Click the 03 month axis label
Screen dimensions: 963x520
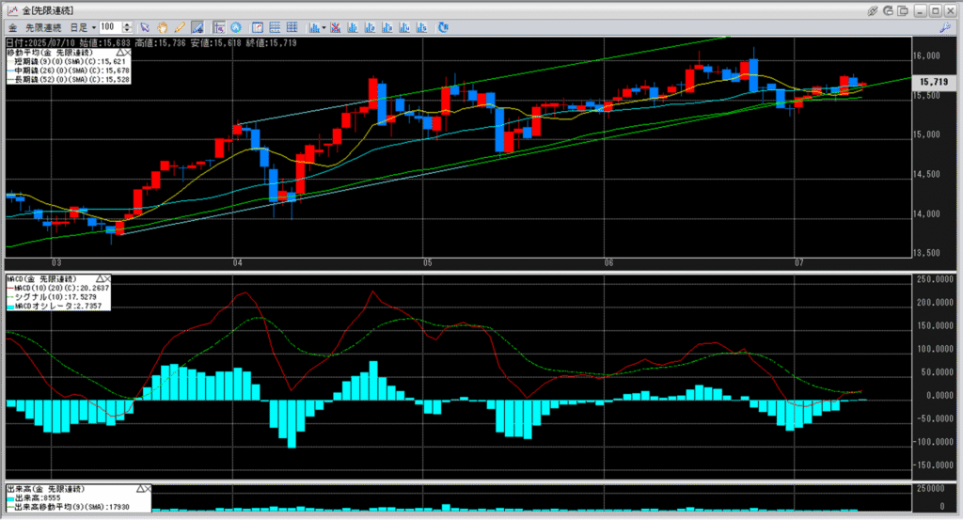click(x=55, y=262)
